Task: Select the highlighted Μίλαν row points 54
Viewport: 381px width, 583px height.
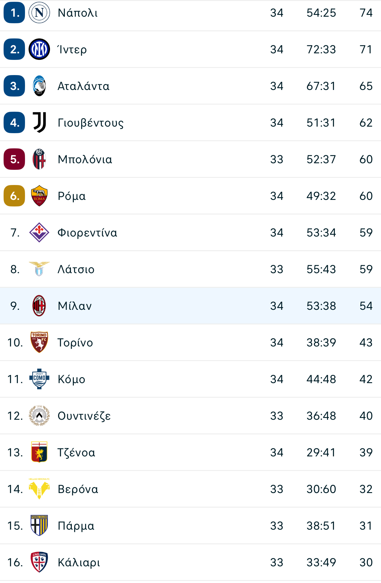Action: [x=366, y=306]
